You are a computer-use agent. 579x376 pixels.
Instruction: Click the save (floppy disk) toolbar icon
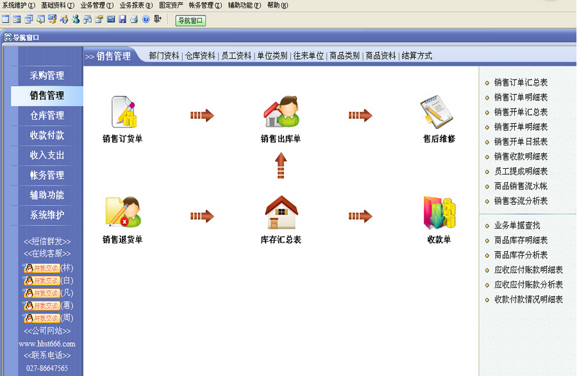pos(122,19)
